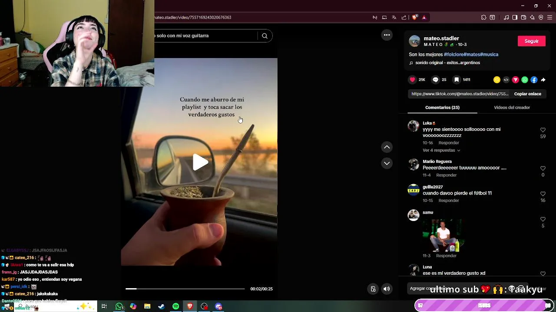Image resolution: width=556 pixels, height=312 pixels.
Task: Open WhatsApp from the taskbar
Action: pos(119,306)
